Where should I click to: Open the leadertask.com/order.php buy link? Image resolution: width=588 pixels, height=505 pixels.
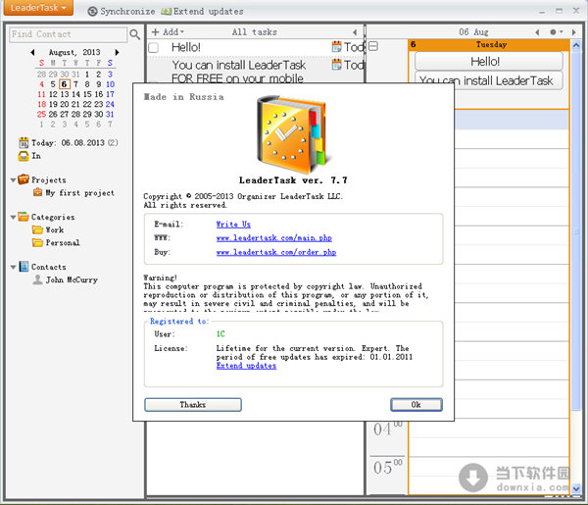point(276,252)
